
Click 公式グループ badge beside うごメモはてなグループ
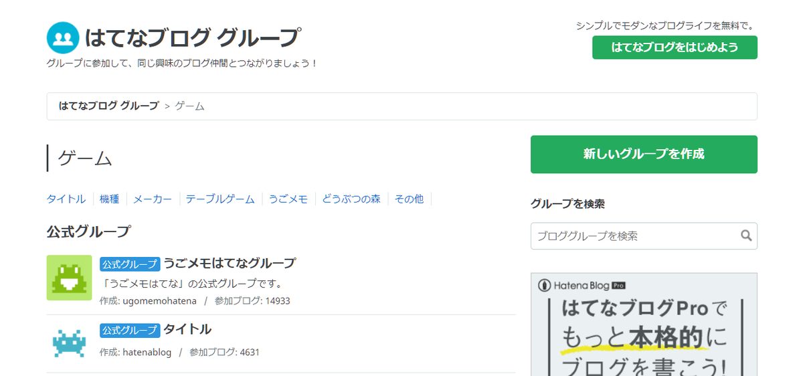coord(130,264)
